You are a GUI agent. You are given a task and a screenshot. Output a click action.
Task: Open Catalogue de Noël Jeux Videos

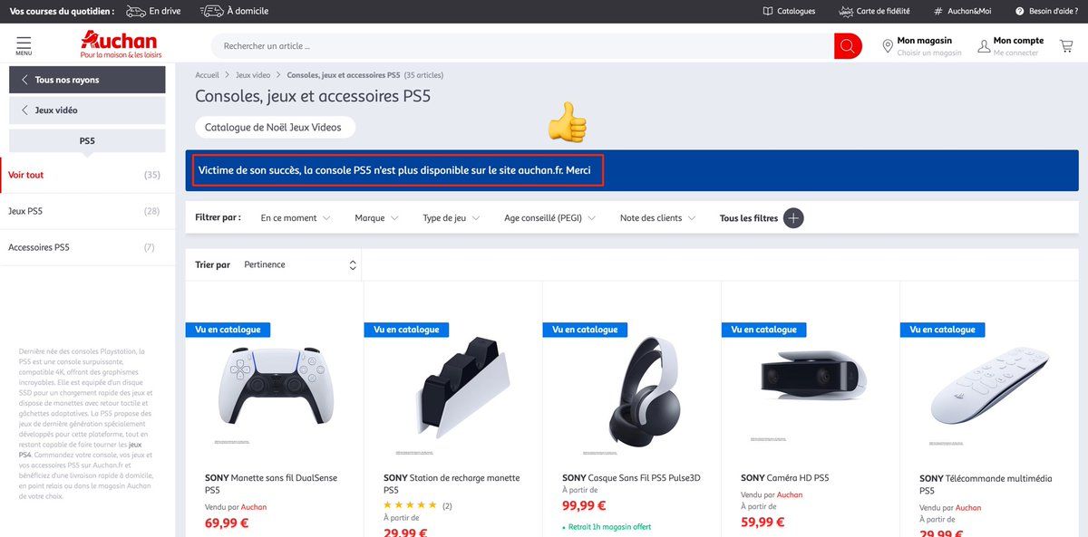(274, 128)
